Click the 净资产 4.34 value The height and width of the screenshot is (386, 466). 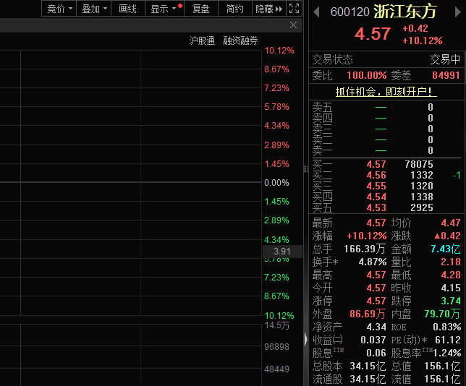[376, 327]
